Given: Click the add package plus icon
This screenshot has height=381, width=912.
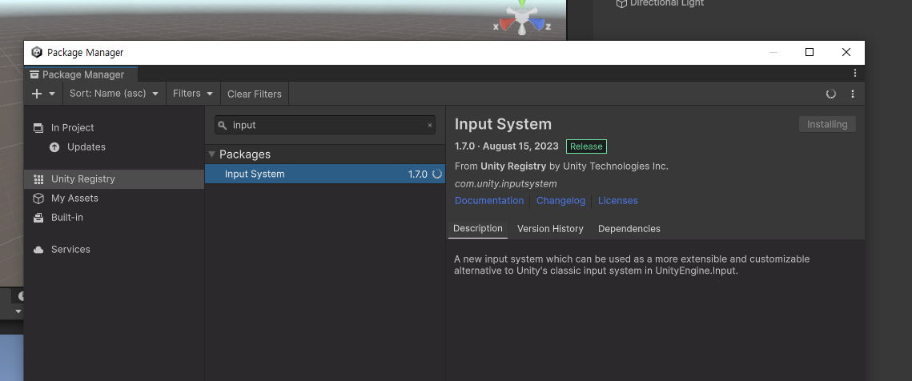Looking at the screenshot, I should 37,94.
